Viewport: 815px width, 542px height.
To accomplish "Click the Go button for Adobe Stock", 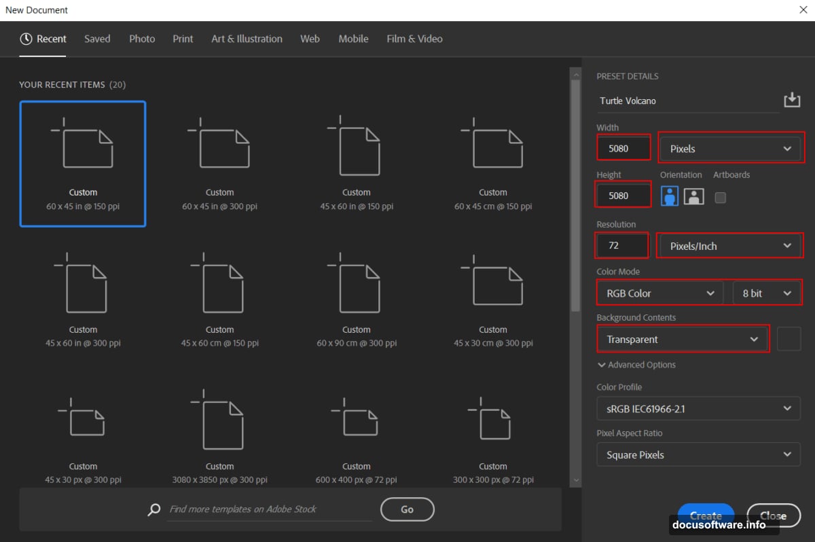I will pos(407,509).
